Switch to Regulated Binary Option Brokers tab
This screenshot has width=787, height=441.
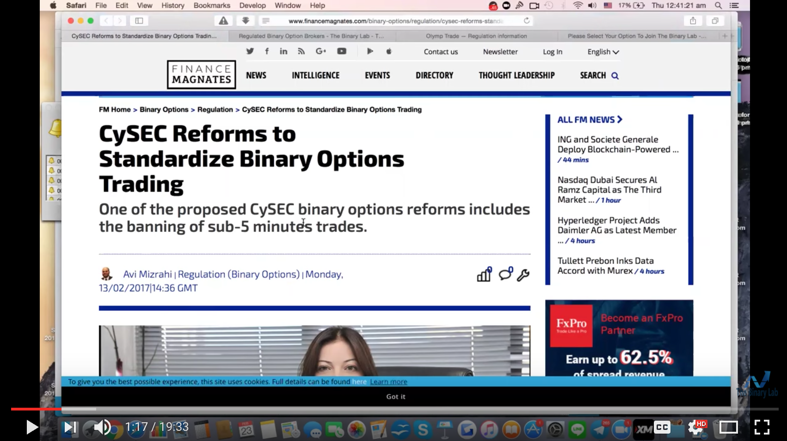coord(311,36)
